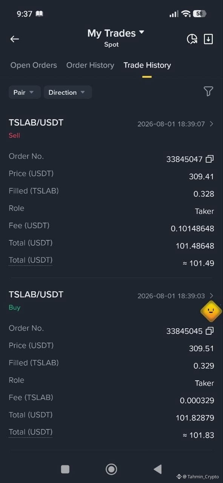This screenshot has height=483, width=223.
Task: Switch to the Open Orders tab
Action: (x=34, y=65)
